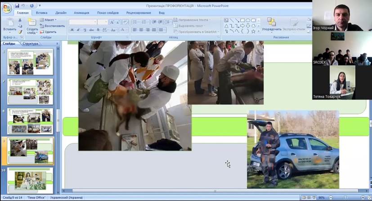
Task: Open the Макет layout dropdown
Action: pyautogui.click(x=49, y=20)
